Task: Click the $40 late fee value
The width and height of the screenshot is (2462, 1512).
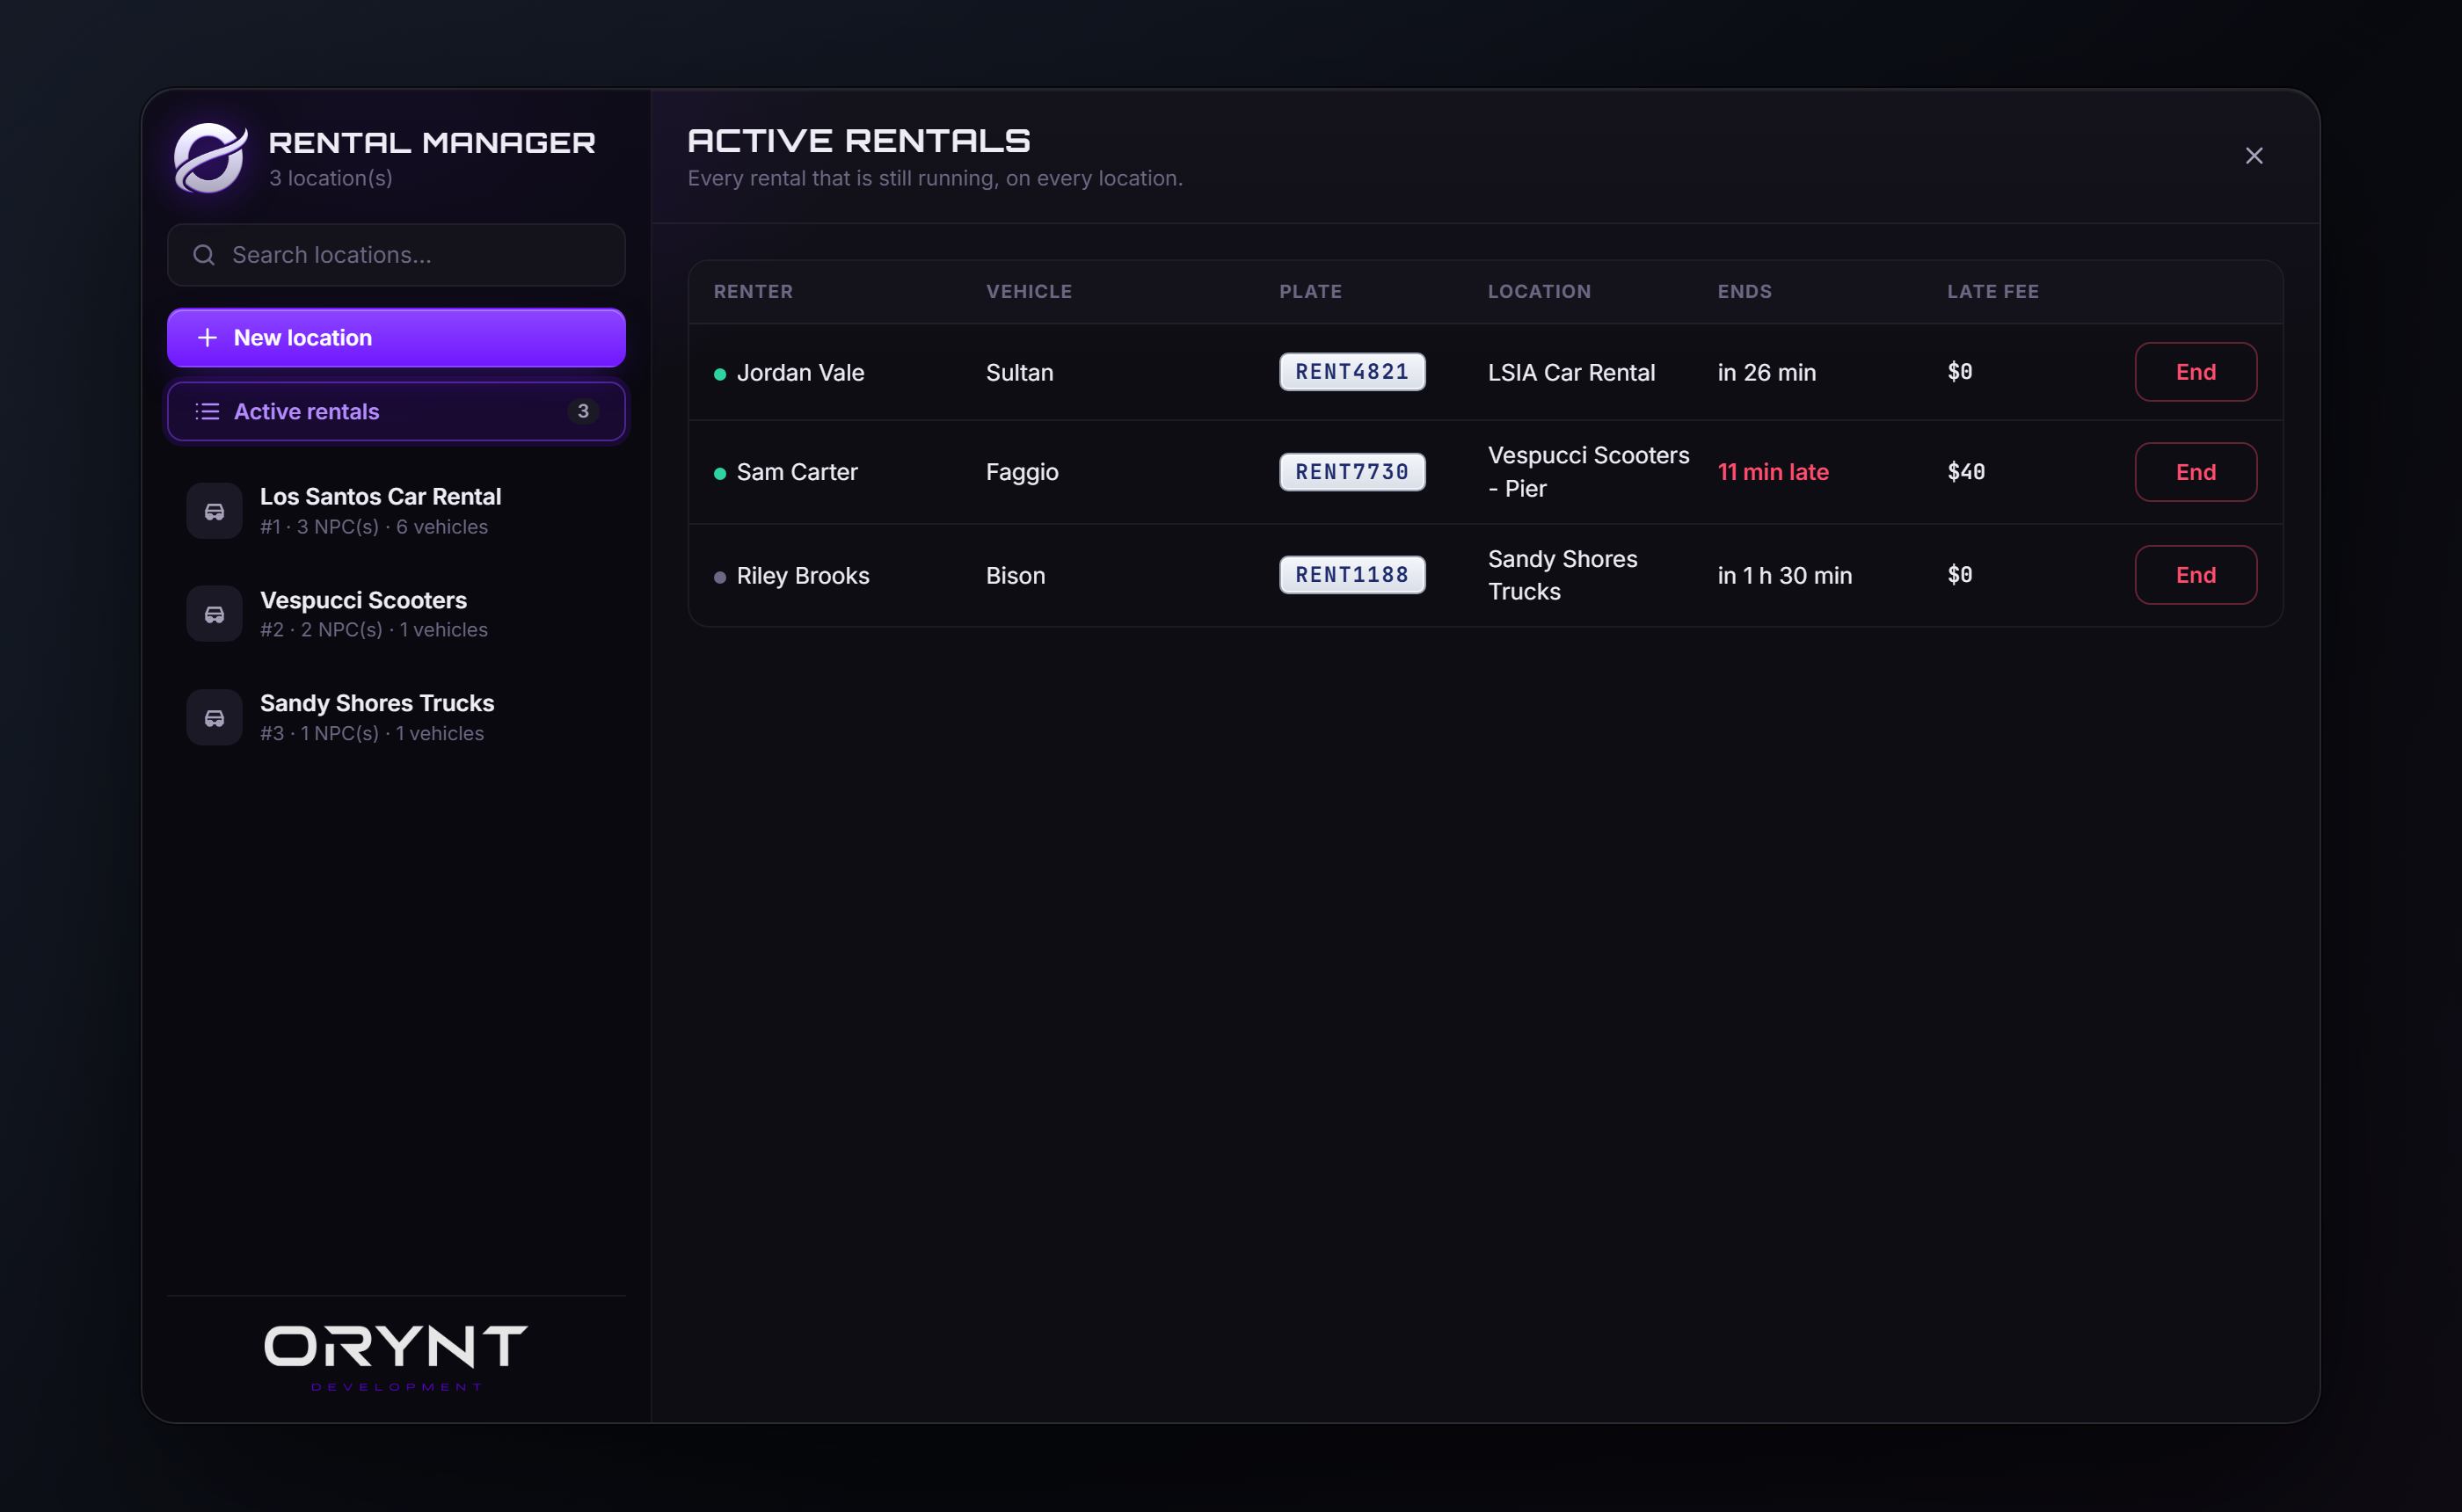Action: pyautogui.click(x=1966, y=472)
